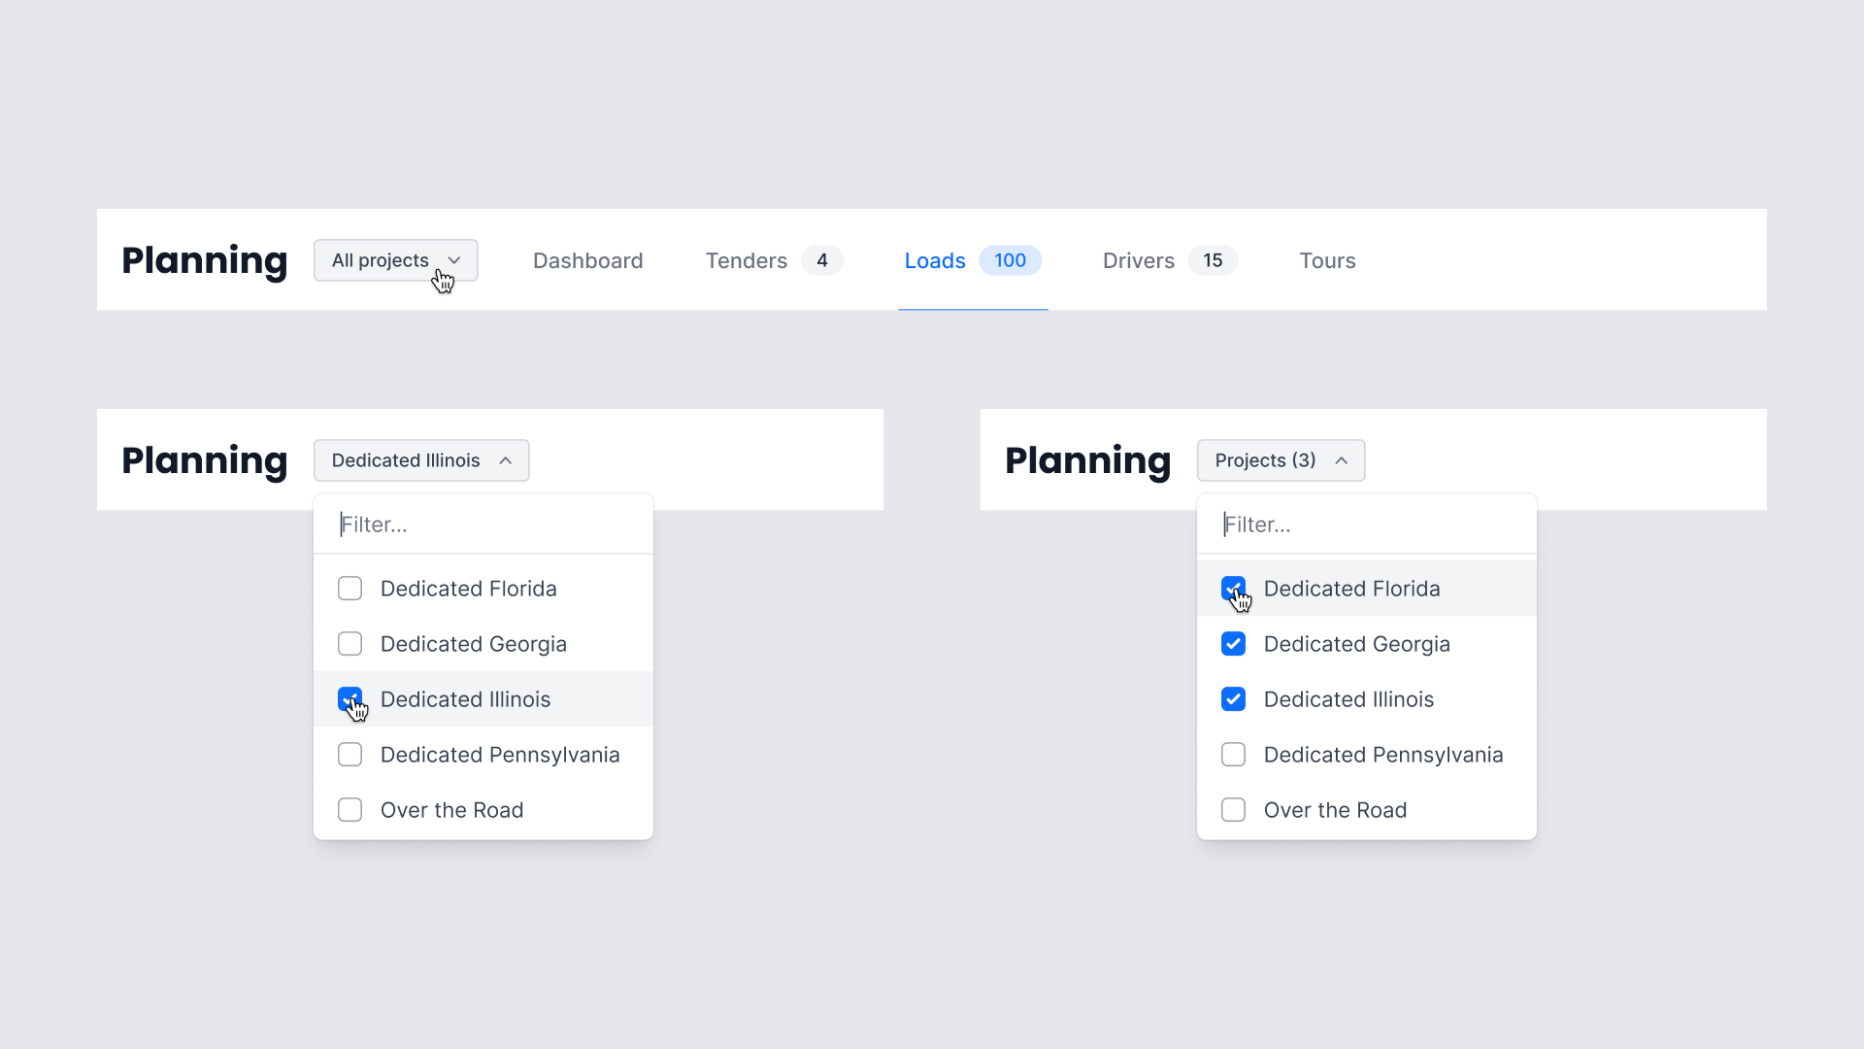Check Dedicated Florida in the left list
Image resolution: width=1864 pixels, height=1049 pixels.
[349, 589]
